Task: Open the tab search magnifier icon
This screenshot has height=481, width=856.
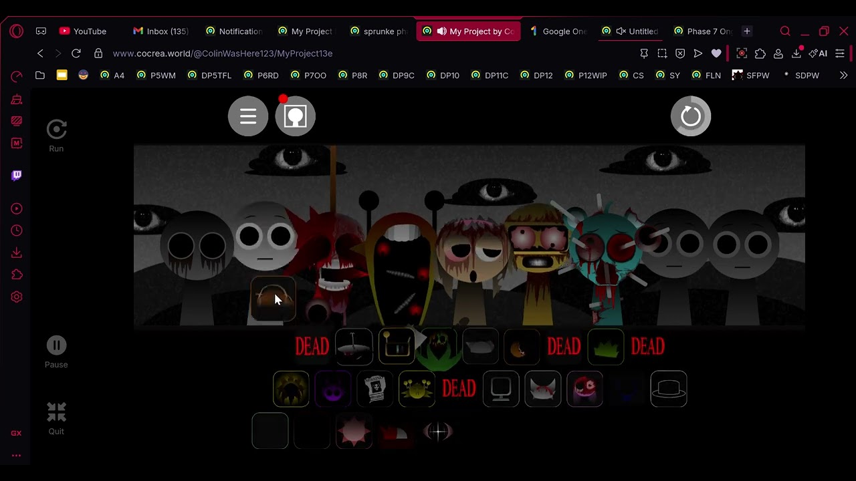Action: (x=785, y=31)
